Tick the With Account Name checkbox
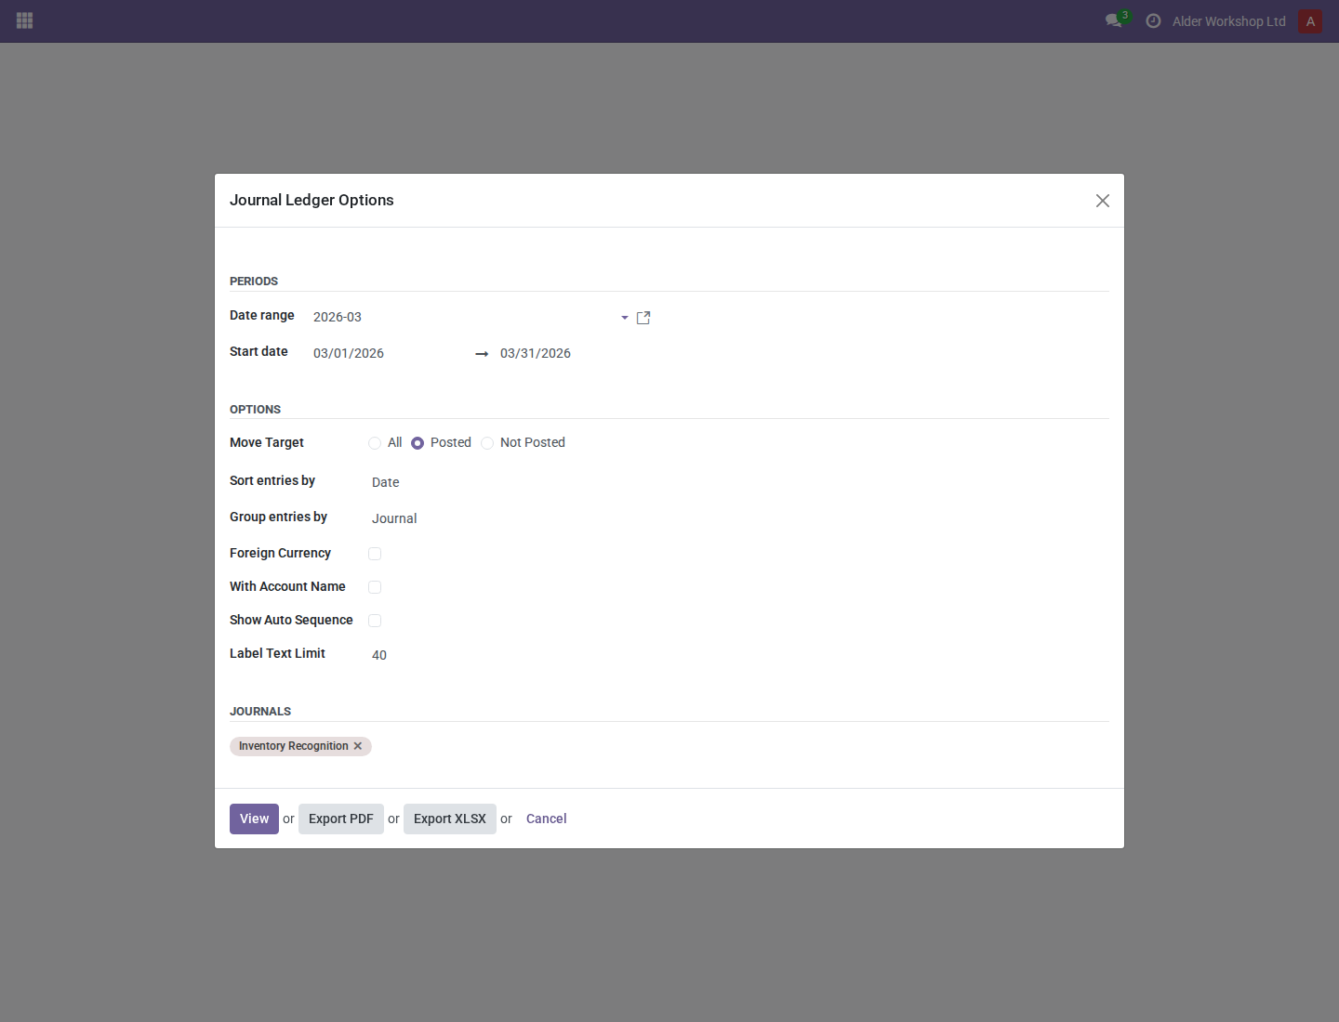 375,587
